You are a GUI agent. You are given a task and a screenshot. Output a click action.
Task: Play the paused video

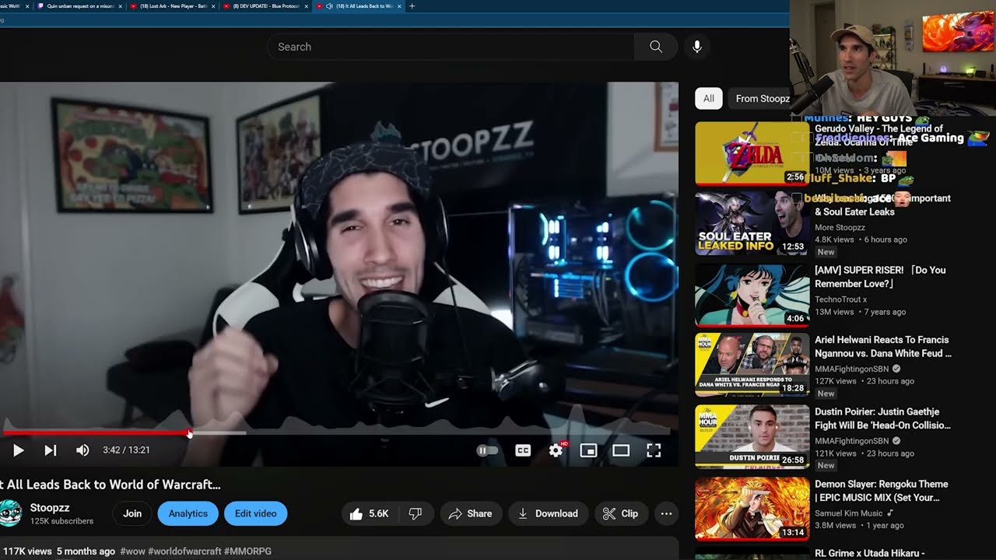pos(18,450)
